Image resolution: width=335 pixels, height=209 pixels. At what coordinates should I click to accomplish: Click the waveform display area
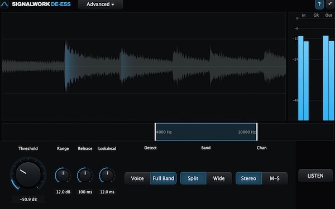(x=144, y=66)
